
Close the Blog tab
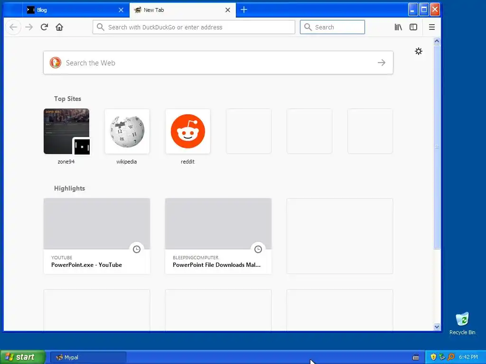(x=121, y=10)
